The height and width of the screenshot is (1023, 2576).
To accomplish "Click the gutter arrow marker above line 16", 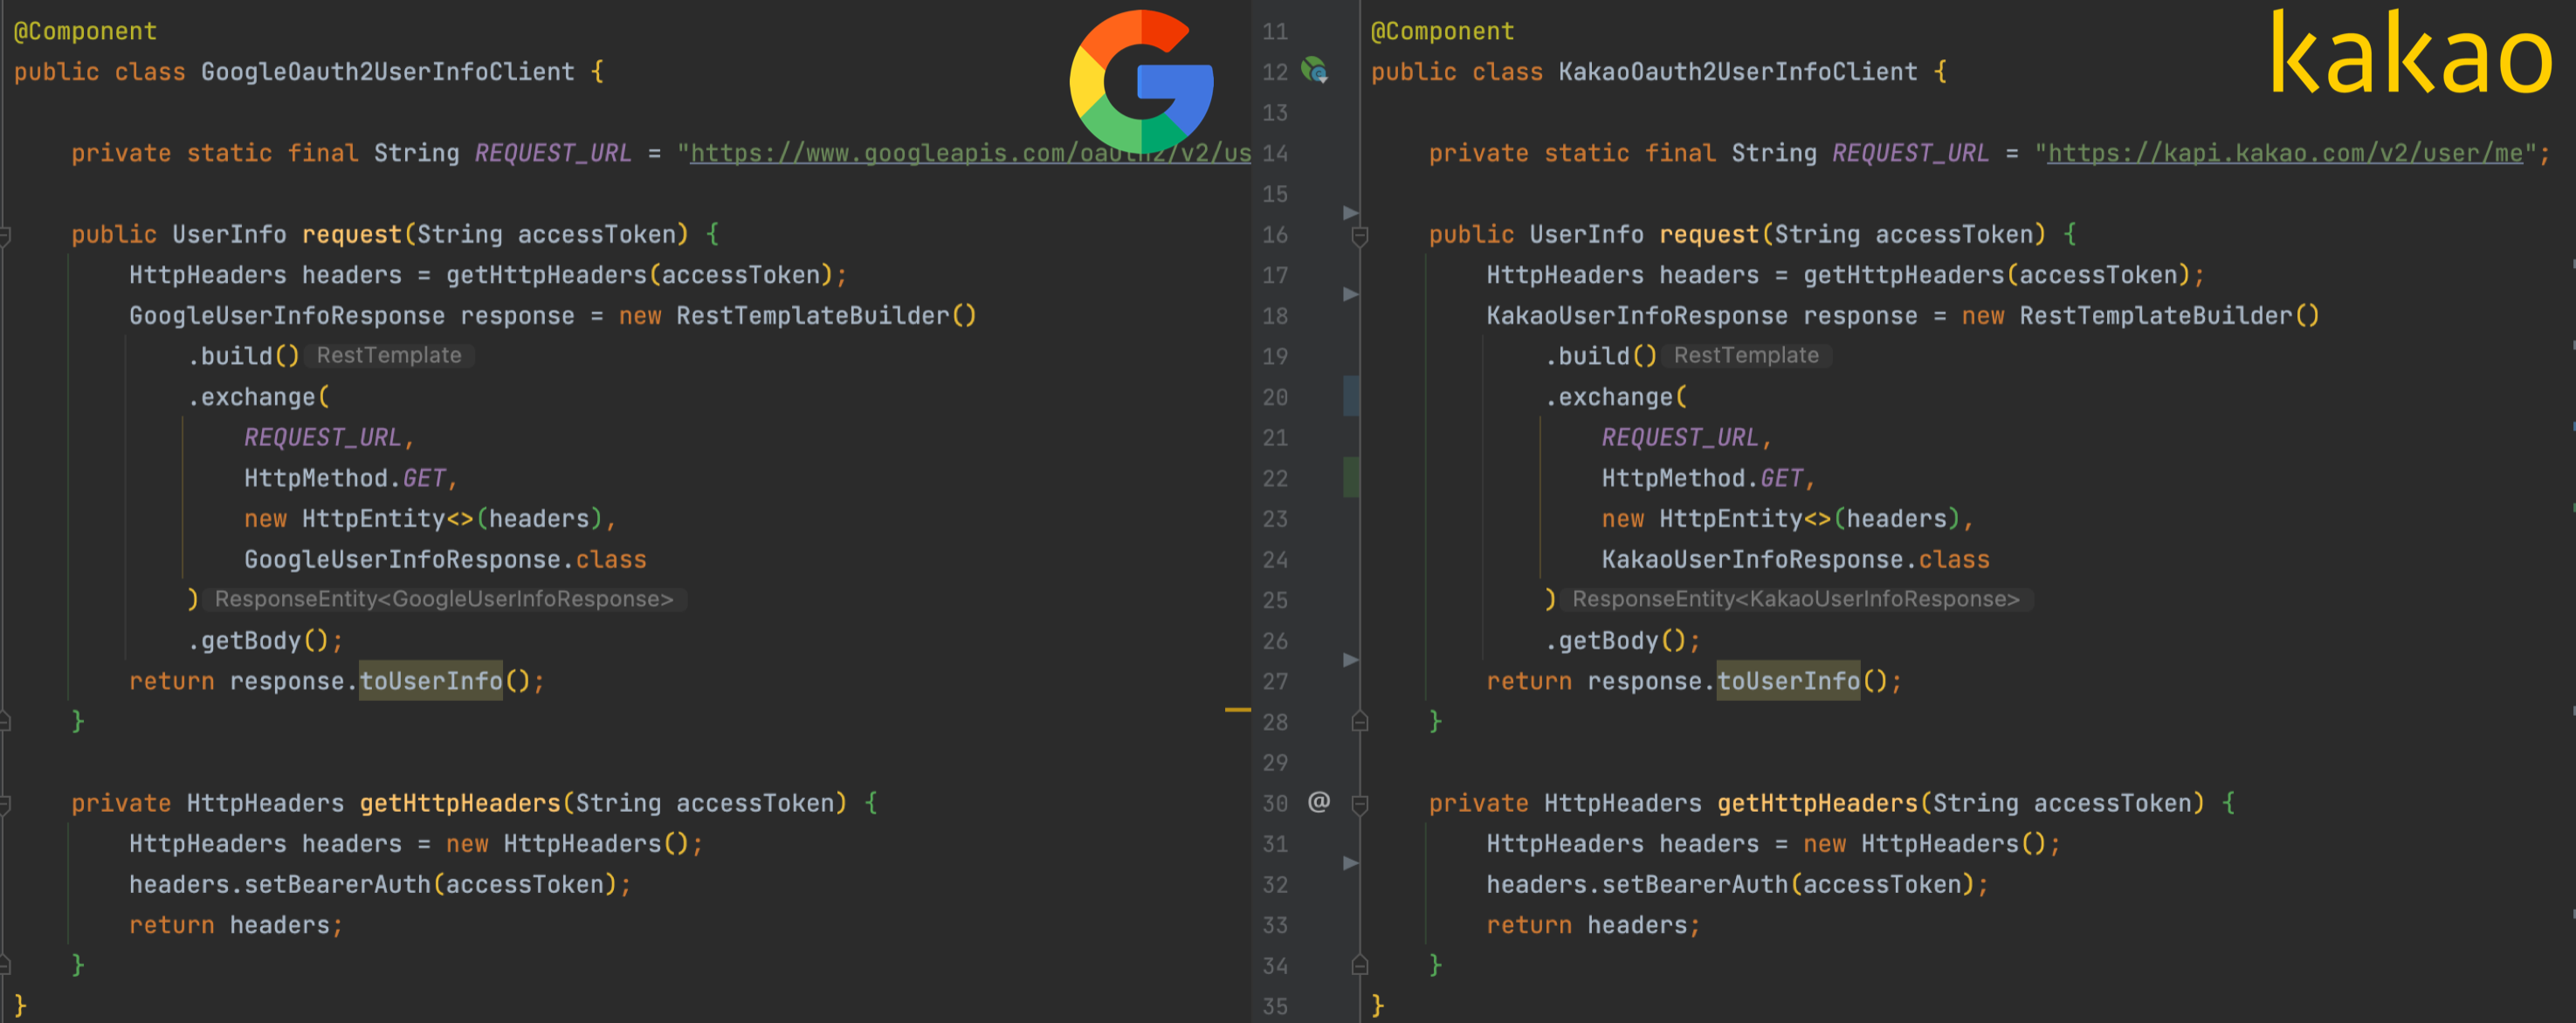I will 1350,213.
